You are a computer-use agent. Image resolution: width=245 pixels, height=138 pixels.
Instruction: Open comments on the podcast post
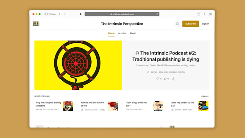pos(167,79)
